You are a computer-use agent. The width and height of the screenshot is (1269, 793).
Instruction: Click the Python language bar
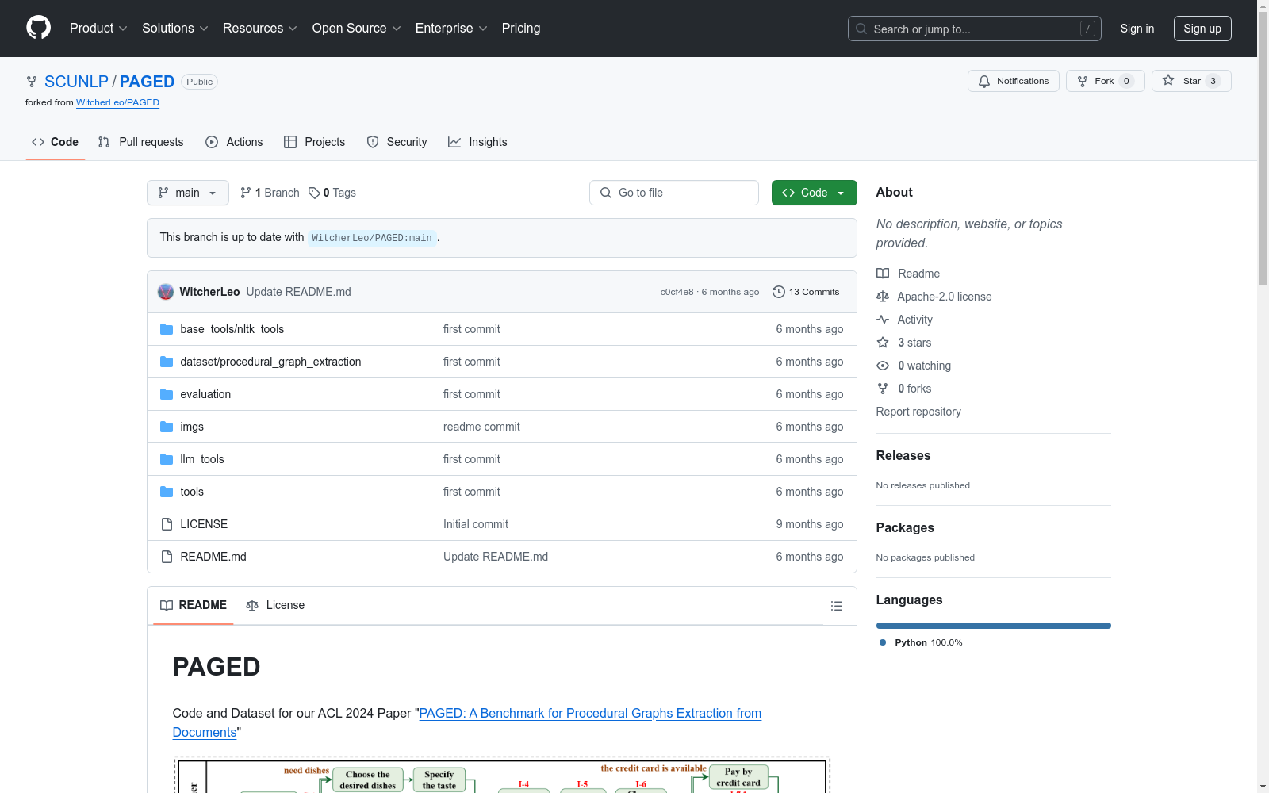[994, 626]
